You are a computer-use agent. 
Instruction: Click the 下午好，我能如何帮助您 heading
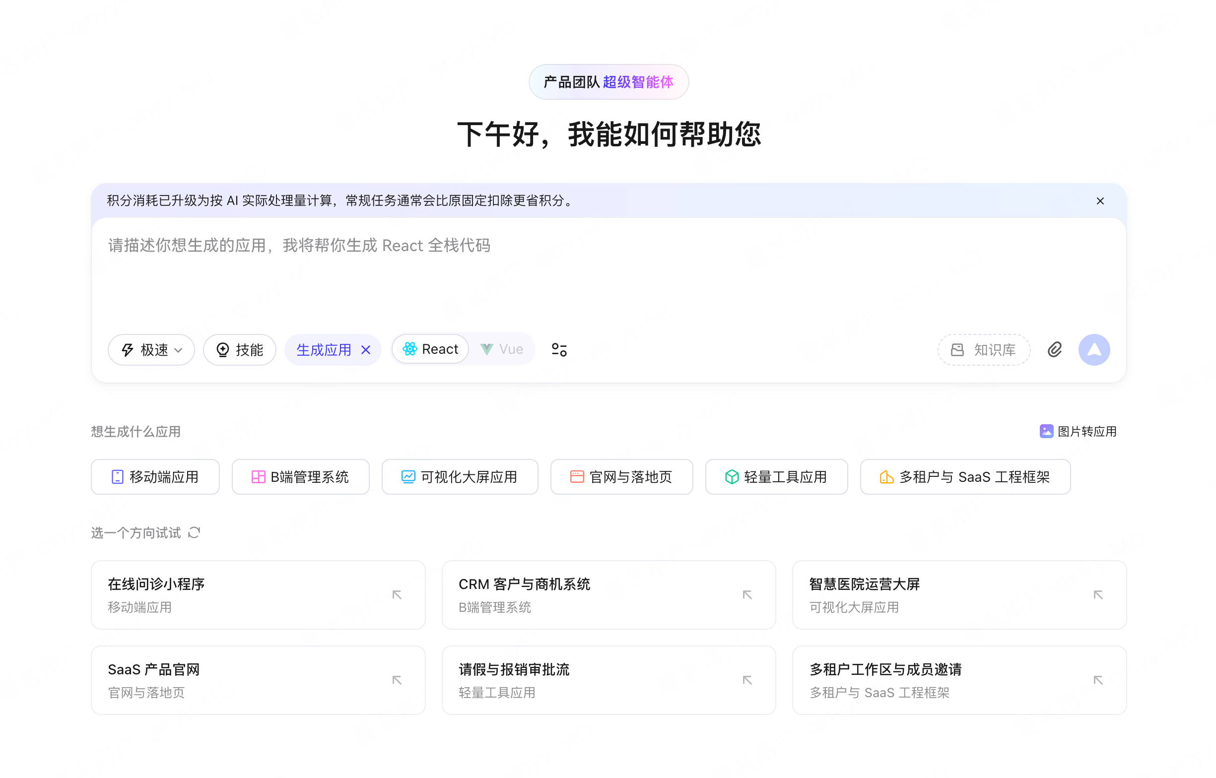point(609,134)
